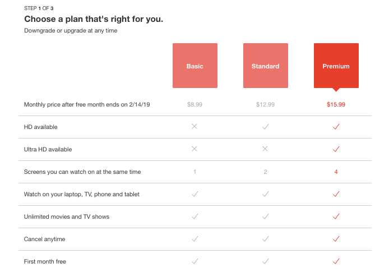Click the Basic laptop, TV, phone checkmark
Image resolution: width=389 pixels, height=277 pixels.
[x=194, y=194]
